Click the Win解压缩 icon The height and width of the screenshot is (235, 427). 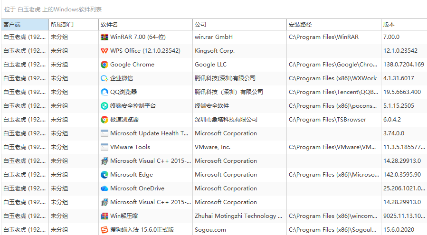(x=104, y=216)
